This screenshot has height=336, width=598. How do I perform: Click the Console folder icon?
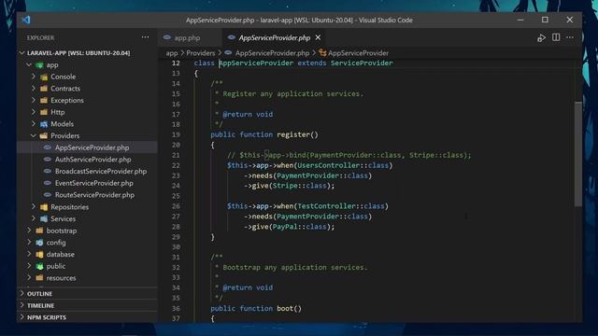[x=44, y=77]
